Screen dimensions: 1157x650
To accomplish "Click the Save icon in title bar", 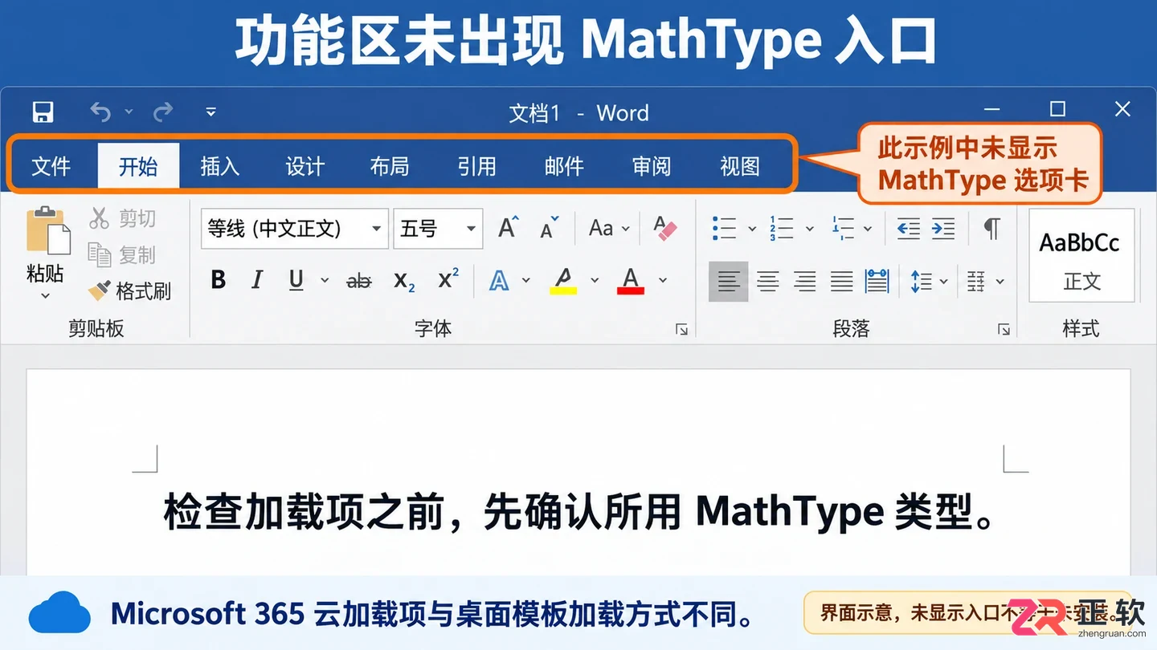I will (43, 112).
